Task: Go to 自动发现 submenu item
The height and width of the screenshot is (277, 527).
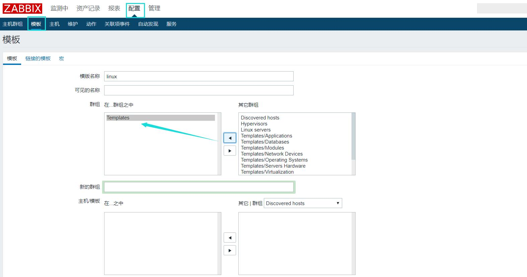Action: coord(148,24)
